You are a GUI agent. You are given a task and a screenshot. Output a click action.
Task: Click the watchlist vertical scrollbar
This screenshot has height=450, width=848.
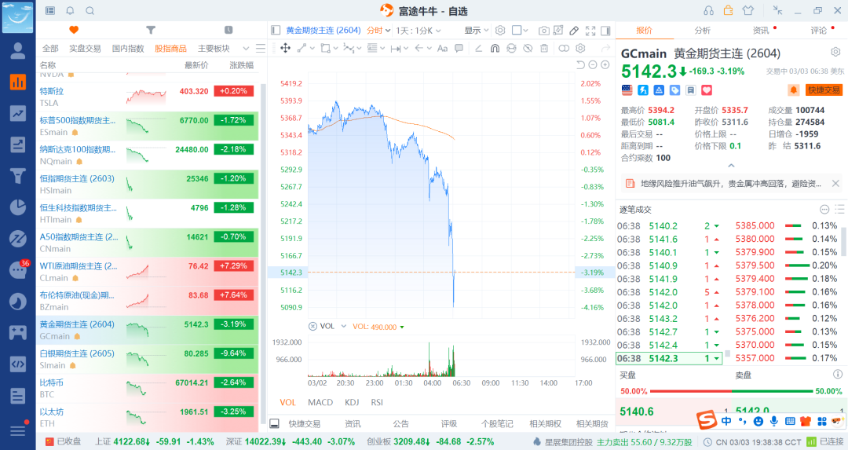263,254
